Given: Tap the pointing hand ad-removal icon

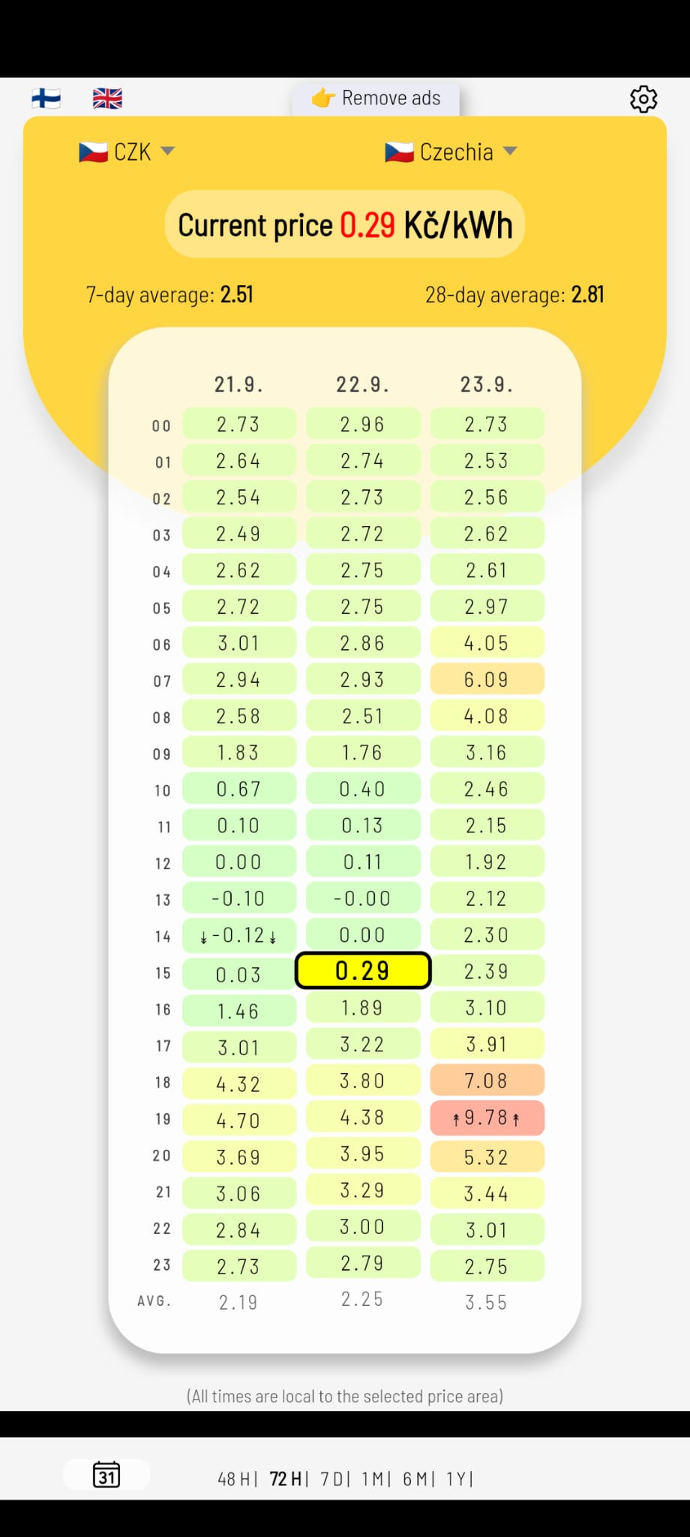Looking at the screenshot, I should pyautogui.click(x=323, y=98).
